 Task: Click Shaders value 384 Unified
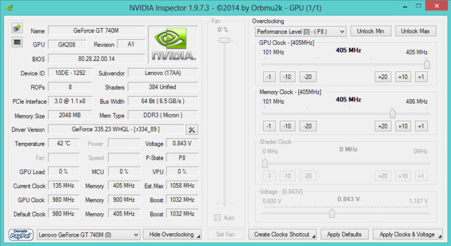(163, 87)
